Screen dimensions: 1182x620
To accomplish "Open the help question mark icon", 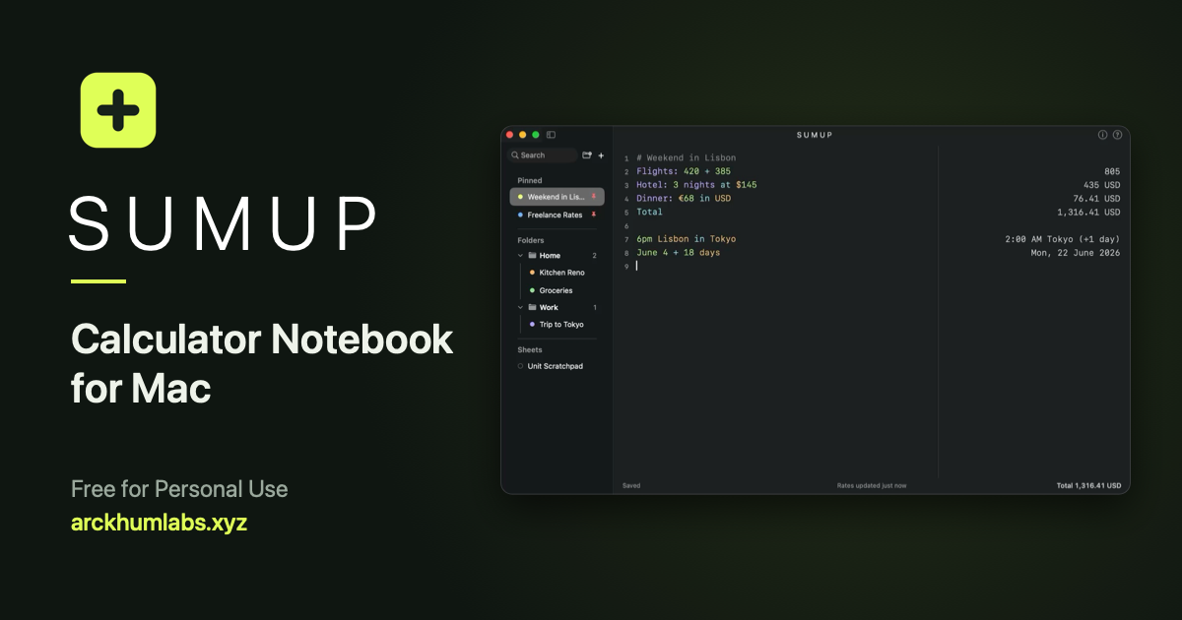I will (x=1117, y=135).
